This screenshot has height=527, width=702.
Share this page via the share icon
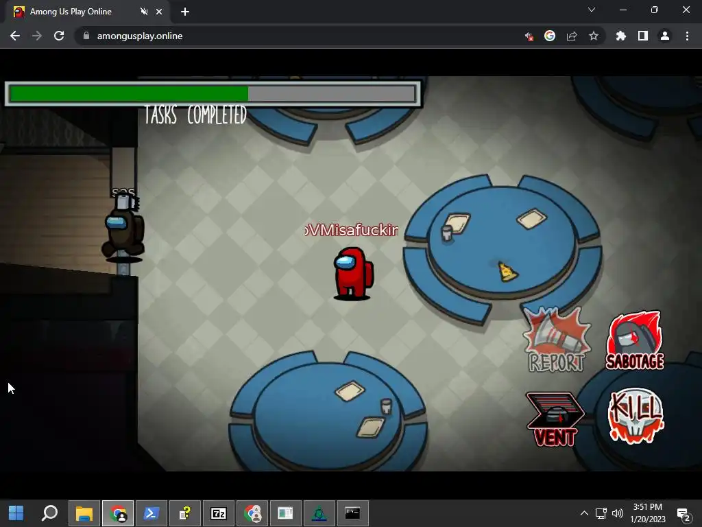572,36
